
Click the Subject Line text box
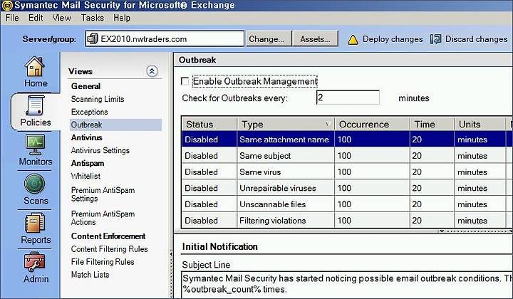[x=347, y=284]
